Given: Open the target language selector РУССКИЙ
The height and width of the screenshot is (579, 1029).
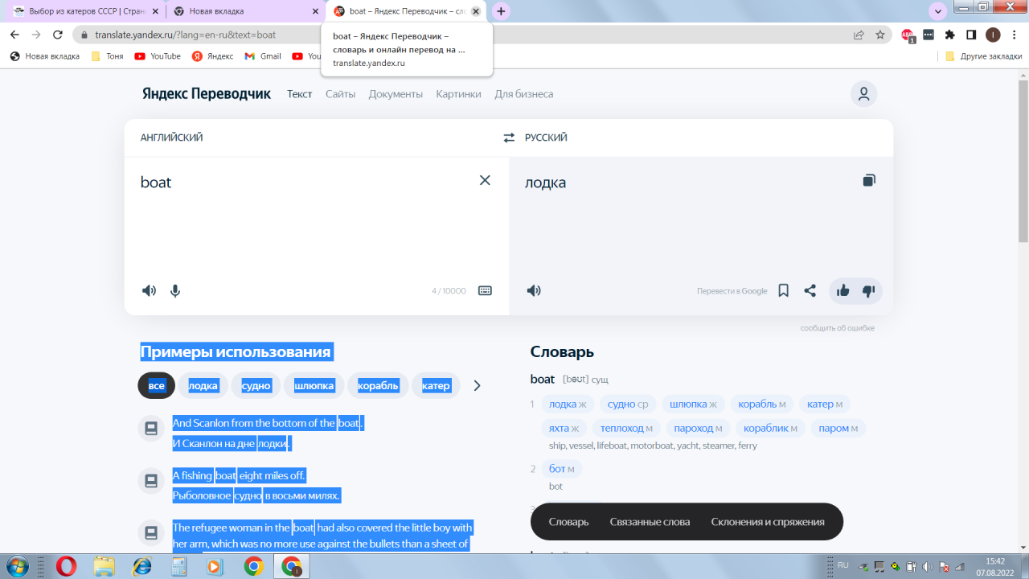Looking at the screenshot, I should click(546, 138).
